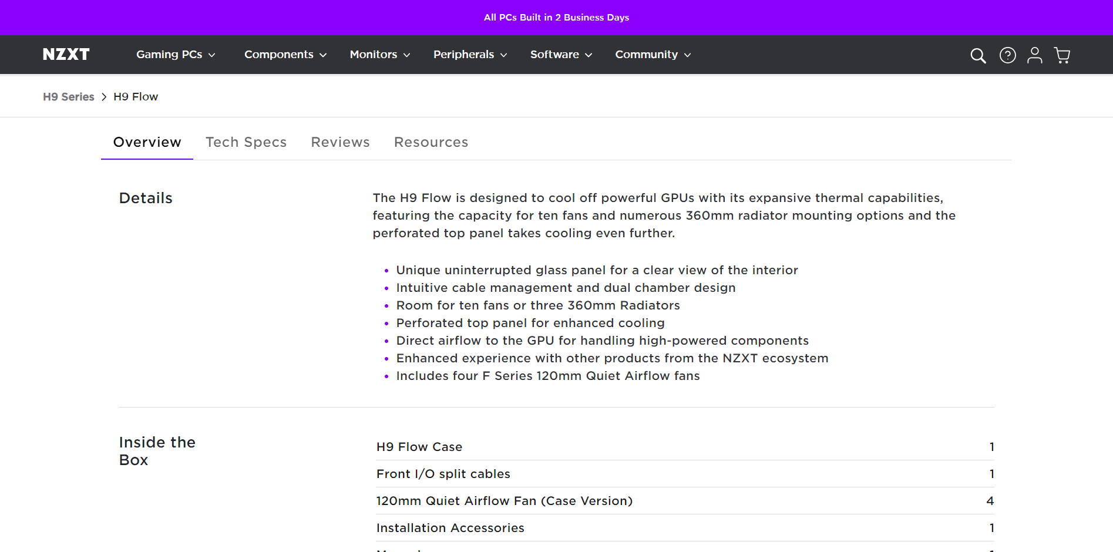The height and width of the screenshot is (552, 1113).
Task: Open the Resources tab
Action: tap(431, 142)
